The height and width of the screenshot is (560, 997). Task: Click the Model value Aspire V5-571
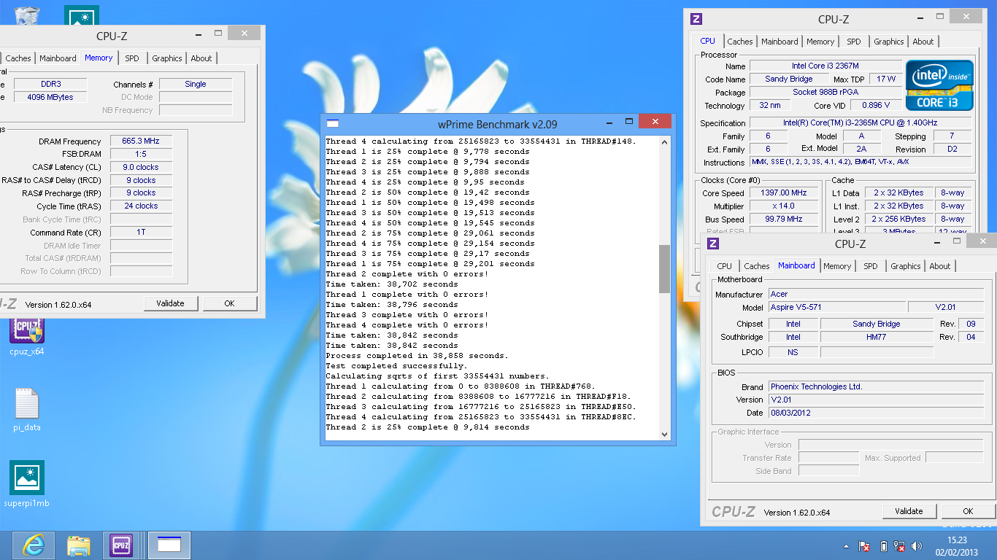(x=836, y=308)
